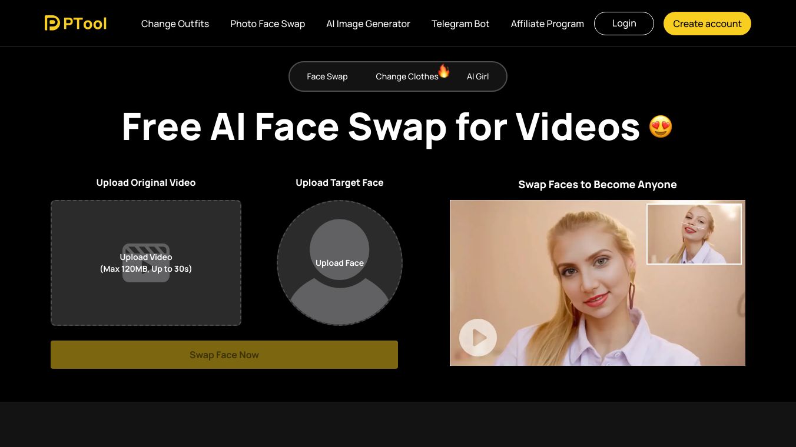Switch to the AI Girl tab
The image size is (796, 447).
tap(477, 76)
